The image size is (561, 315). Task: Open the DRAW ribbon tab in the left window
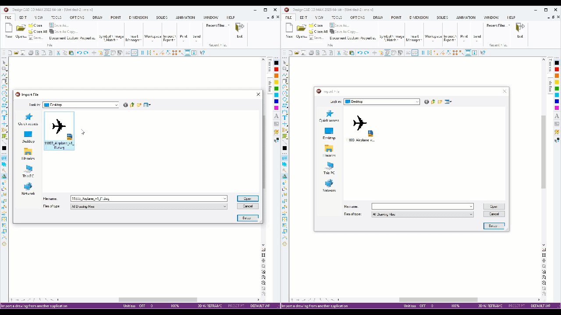pos(97,17)
